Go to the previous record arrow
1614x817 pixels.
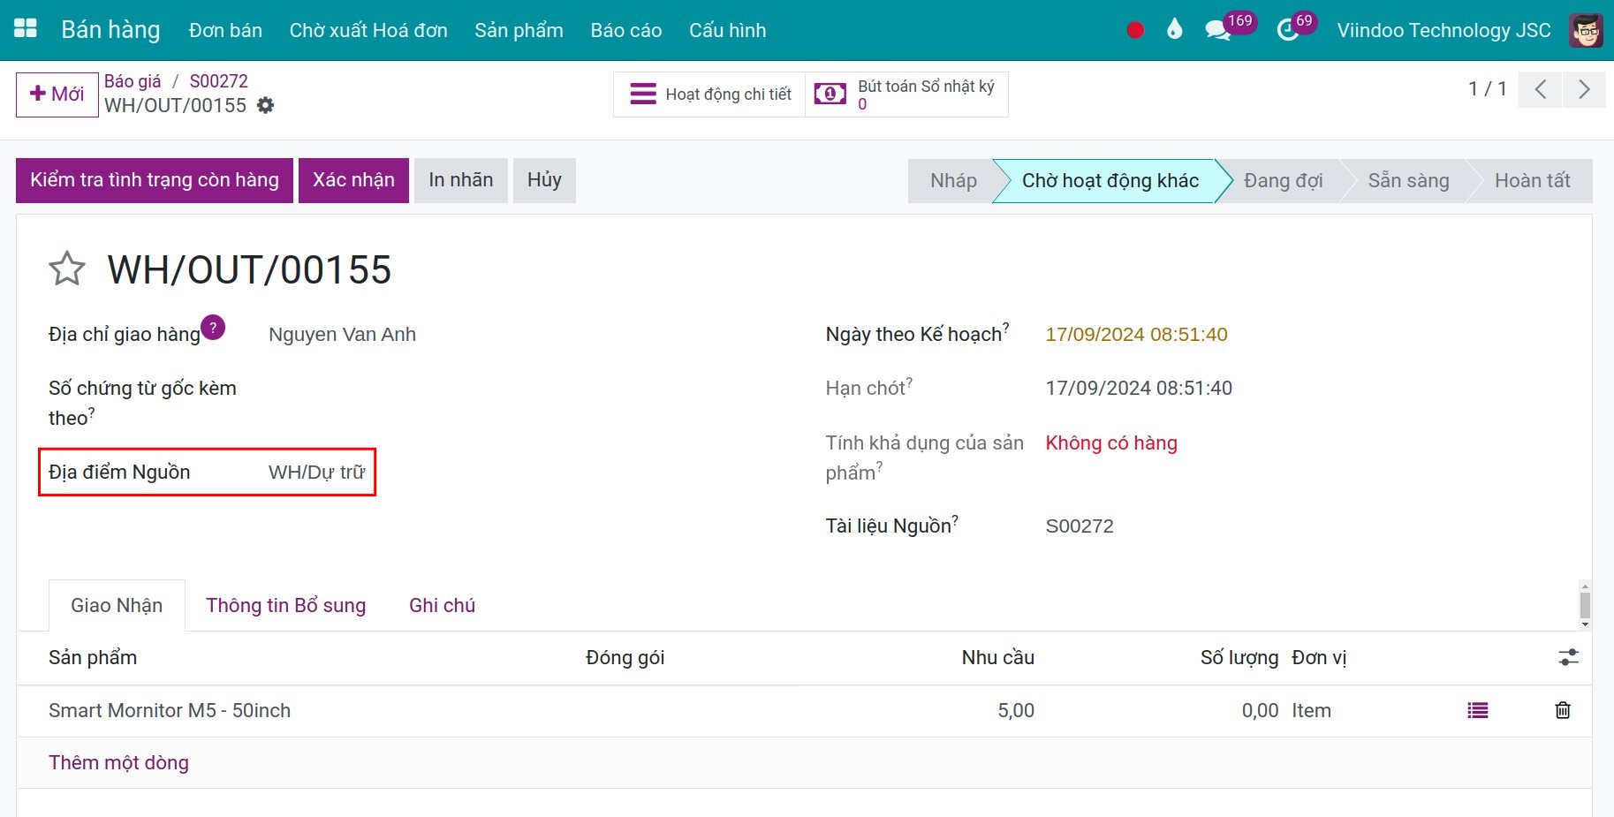tap(1541, 89)
